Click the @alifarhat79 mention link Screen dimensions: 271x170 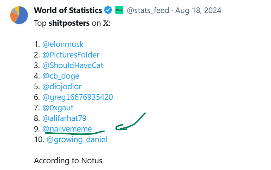64,119
